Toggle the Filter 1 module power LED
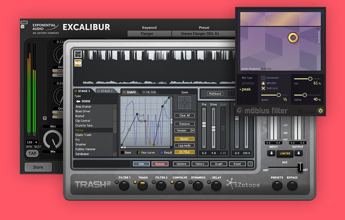Screen dimensions: 345x220 tap(116, 182)
